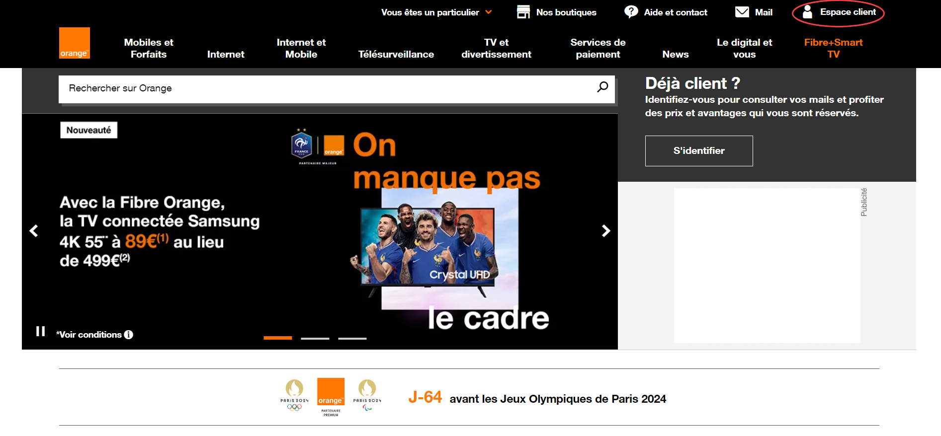
Task: Click the Paris 2024 Olympic logo
Action: tap(294, 396)
